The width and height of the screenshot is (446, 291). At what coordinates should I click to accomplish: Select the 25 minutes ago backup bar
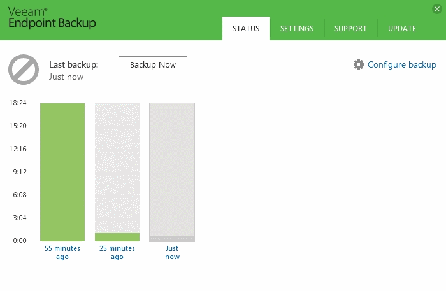117,166
